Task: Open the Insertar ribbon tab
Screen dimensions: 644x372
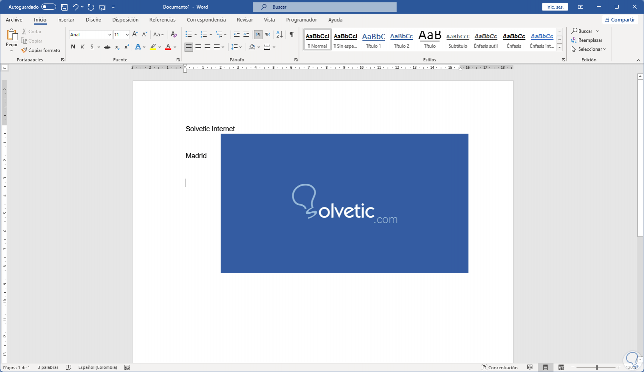Action: 66,20
